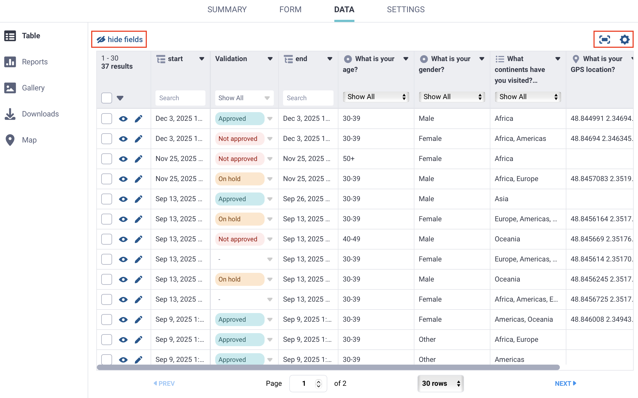Open the table display settings gear
This screenshot has width=638, height=398.
625,40
